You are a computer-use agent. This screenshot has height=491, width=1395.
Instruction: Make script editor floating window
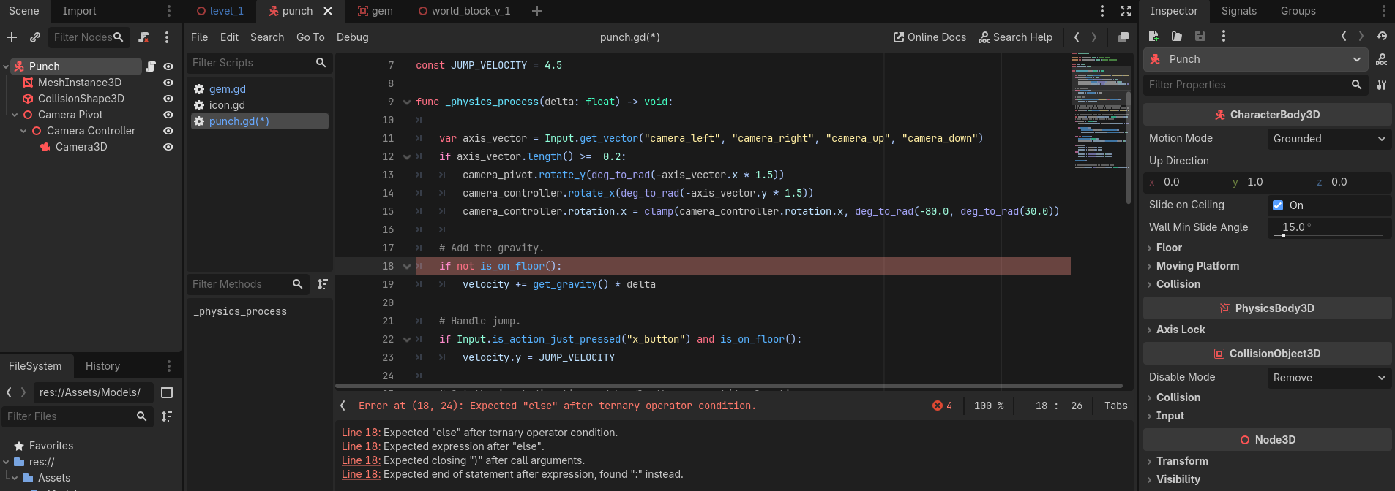click(x=1123, y=37)
